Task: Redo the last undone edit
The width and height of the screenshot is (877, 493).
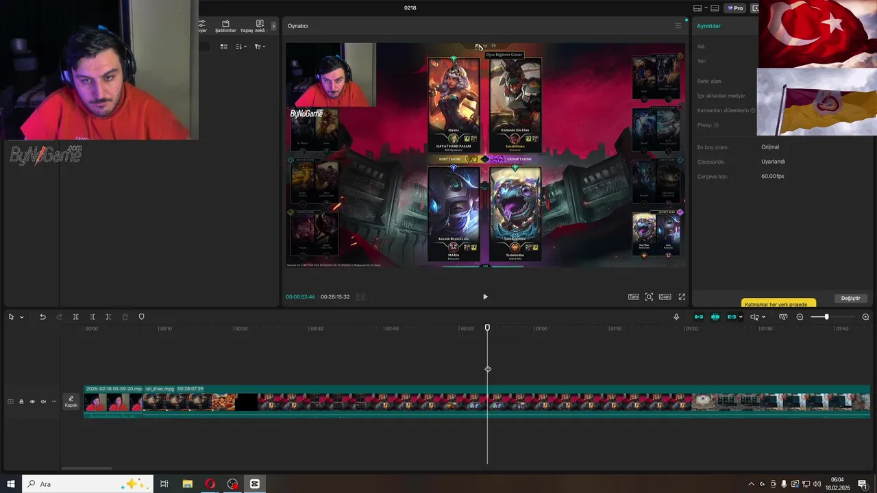Action: coord(59,317)
